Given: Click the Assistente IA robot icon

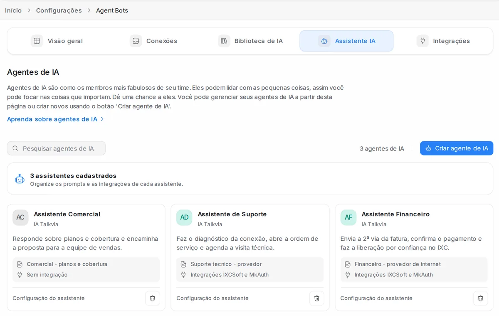Looking at the screenshot, I should click(x=324, y=41).
